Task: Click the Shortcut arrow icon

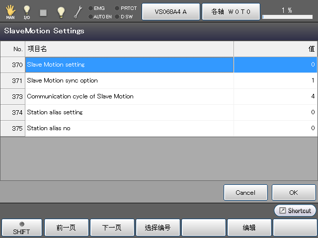Action: coord(282,211)
